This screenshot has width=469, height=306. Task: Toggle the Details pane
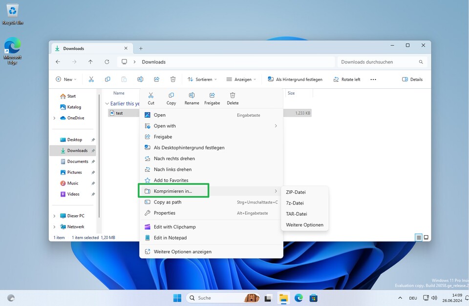(x=412, y=79)
